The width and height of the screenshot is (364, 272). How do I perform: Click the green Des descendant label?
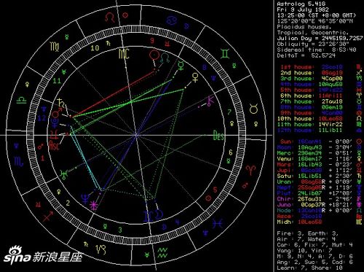[218, 135]
